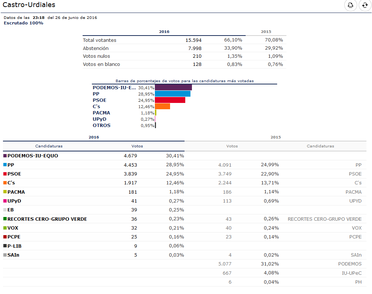Click the orange C's bar in chart
This screenshot has height=294, width=372.
(163, 107)
